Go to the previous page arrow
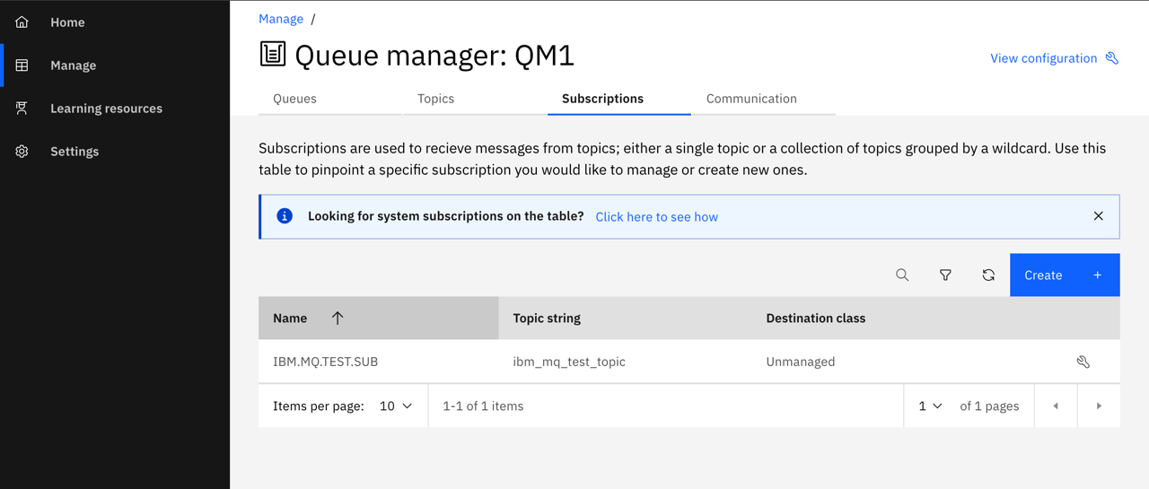This screenshot has width=1149, height=489. (x=1056, y=406)
